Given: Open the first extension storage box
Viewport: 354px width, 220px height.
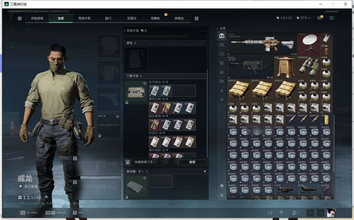Looking at the screenshot, I should click(x=222, y=44).
